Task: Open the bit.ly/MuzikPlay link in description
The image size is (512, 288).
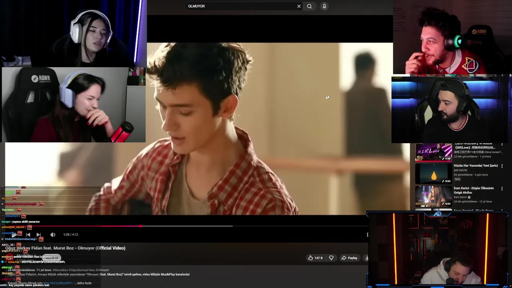Action: pyautogui.click(x=58, y=283)
